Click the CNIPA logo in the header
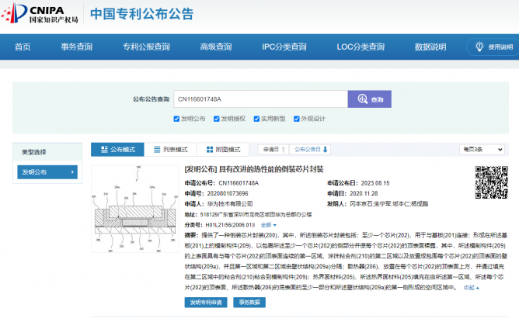The height and width of the screenshot is (322, 519). tap(39, 14)
